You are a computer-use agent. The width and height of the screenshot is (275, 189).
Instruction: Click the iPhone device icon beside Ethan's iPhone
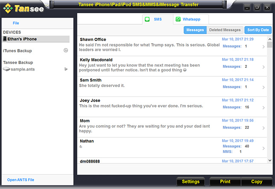[5, 39]
